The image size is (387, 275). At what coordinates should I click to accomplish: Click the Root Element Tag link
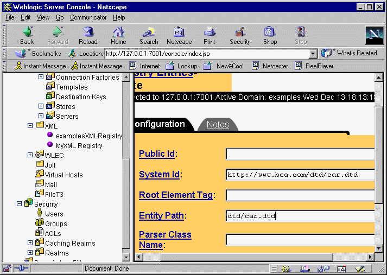pos(176,195)
